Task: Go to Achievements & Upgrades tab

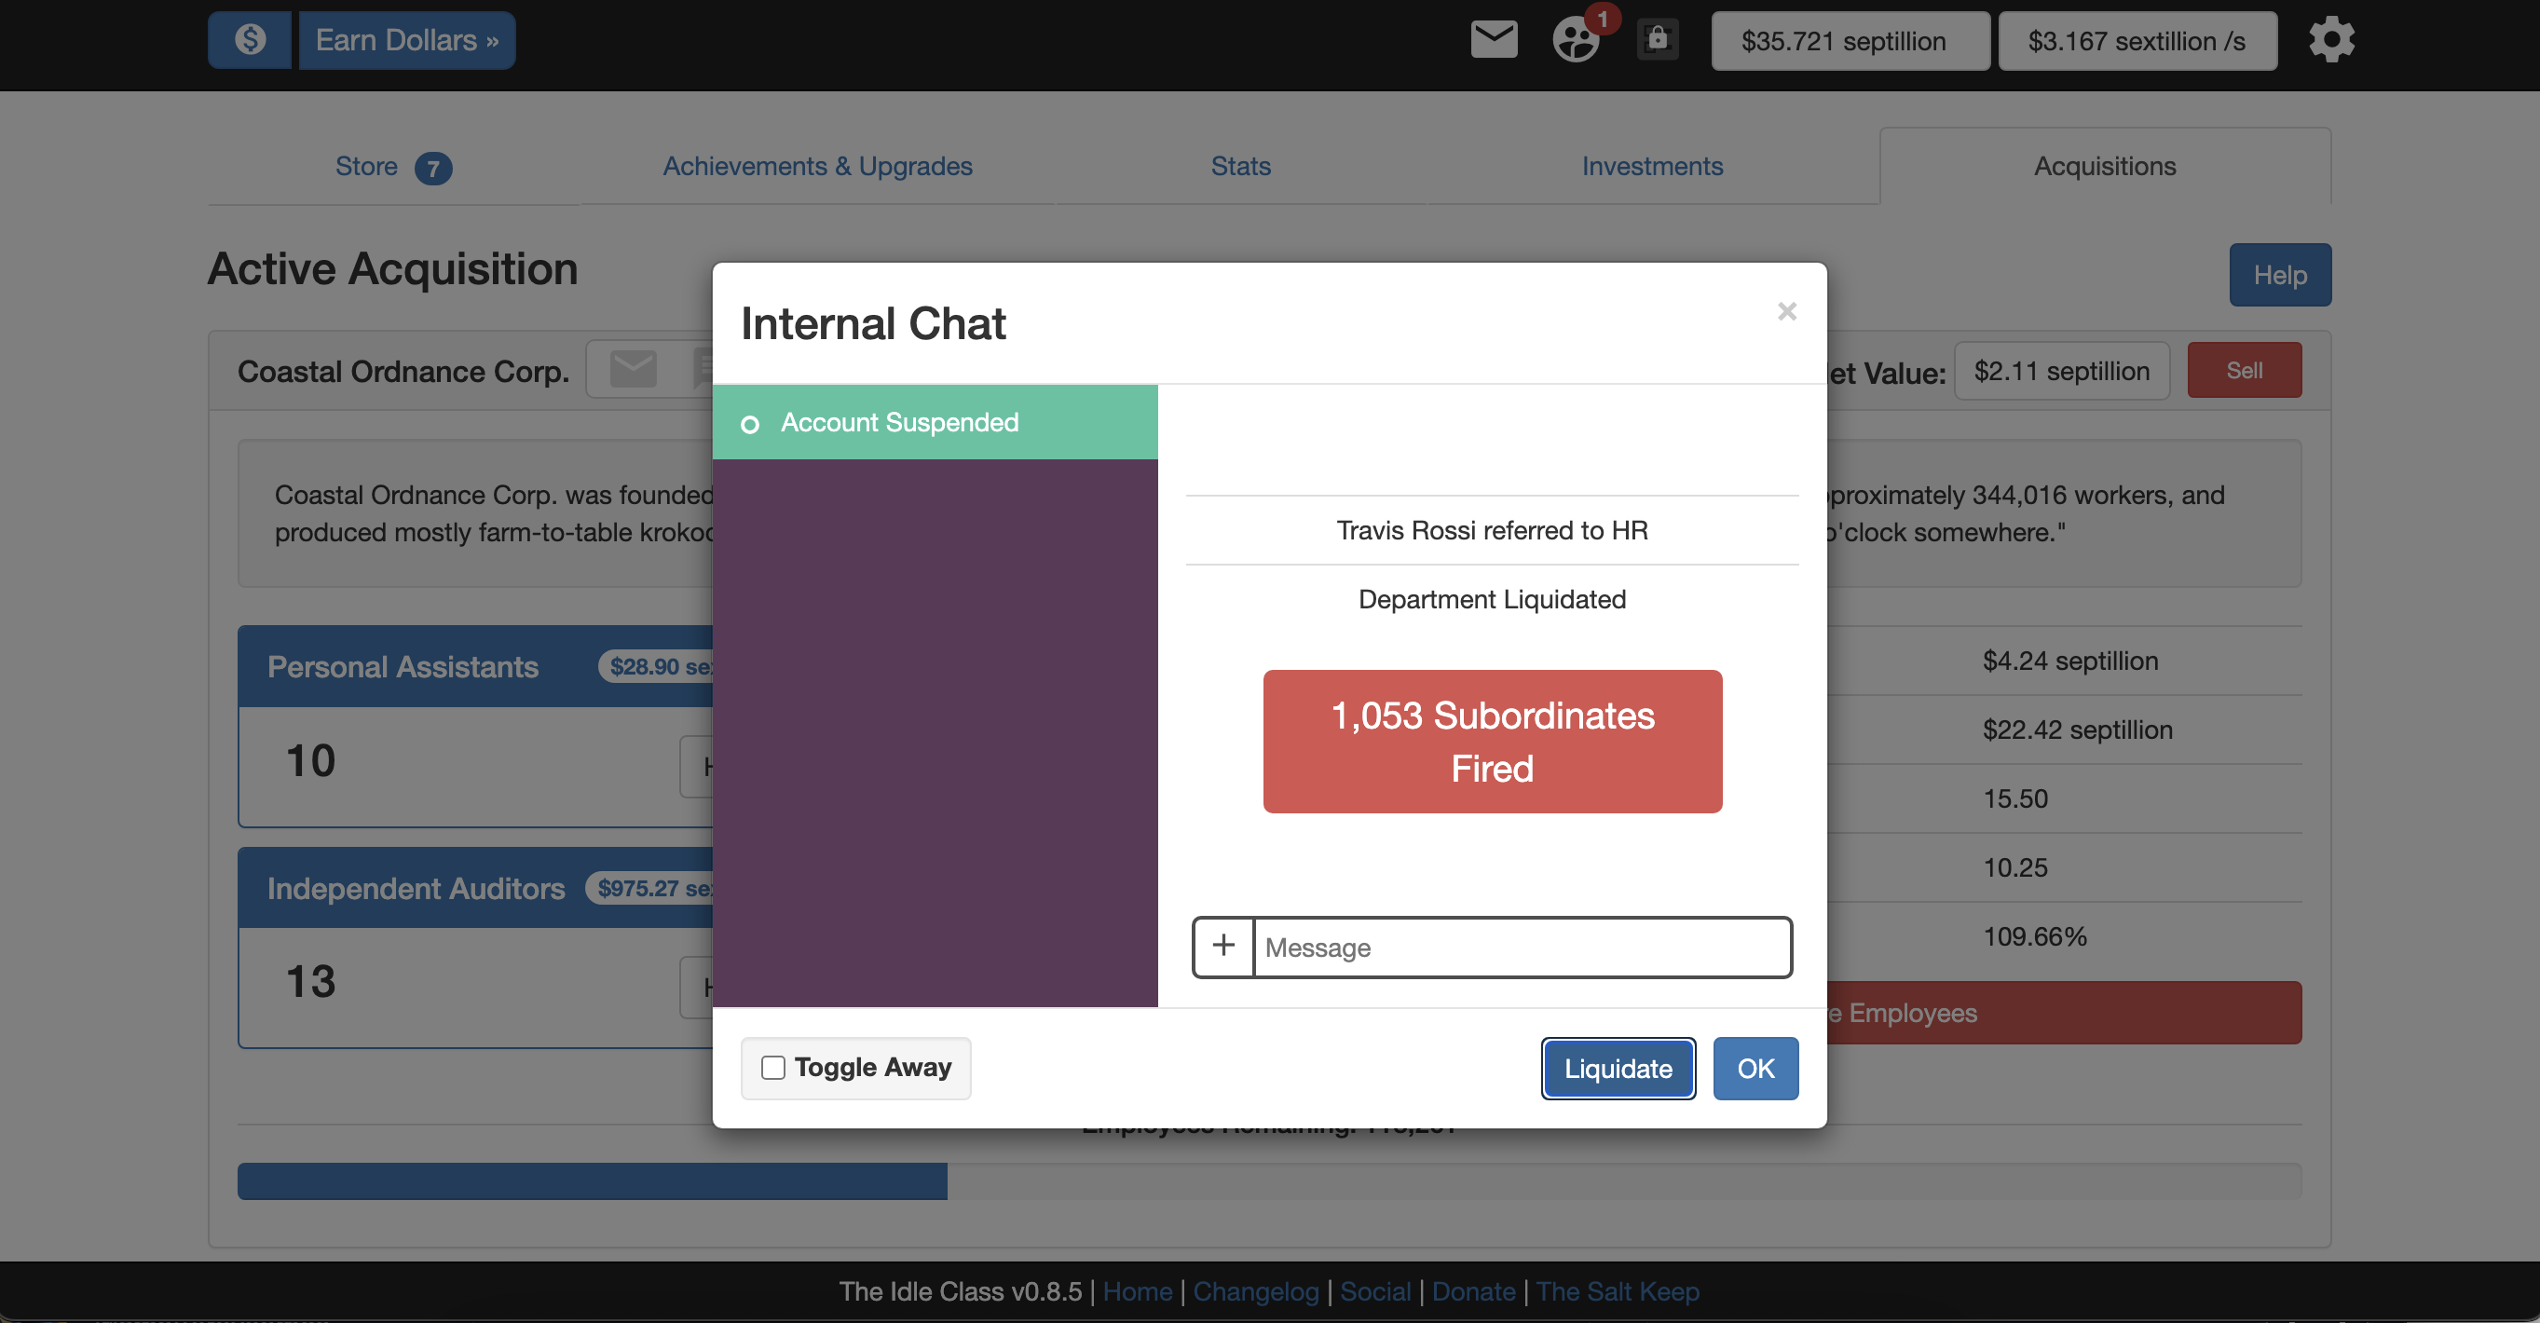Action: pyautogui.click(x=817, y=167)
